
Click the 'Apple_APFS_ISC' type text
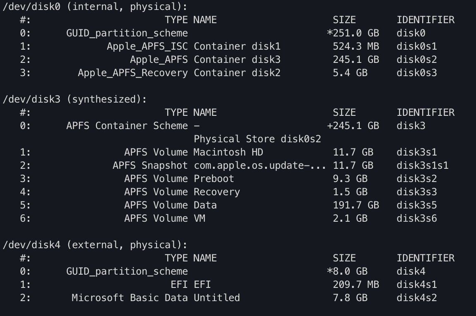[147, 46]
